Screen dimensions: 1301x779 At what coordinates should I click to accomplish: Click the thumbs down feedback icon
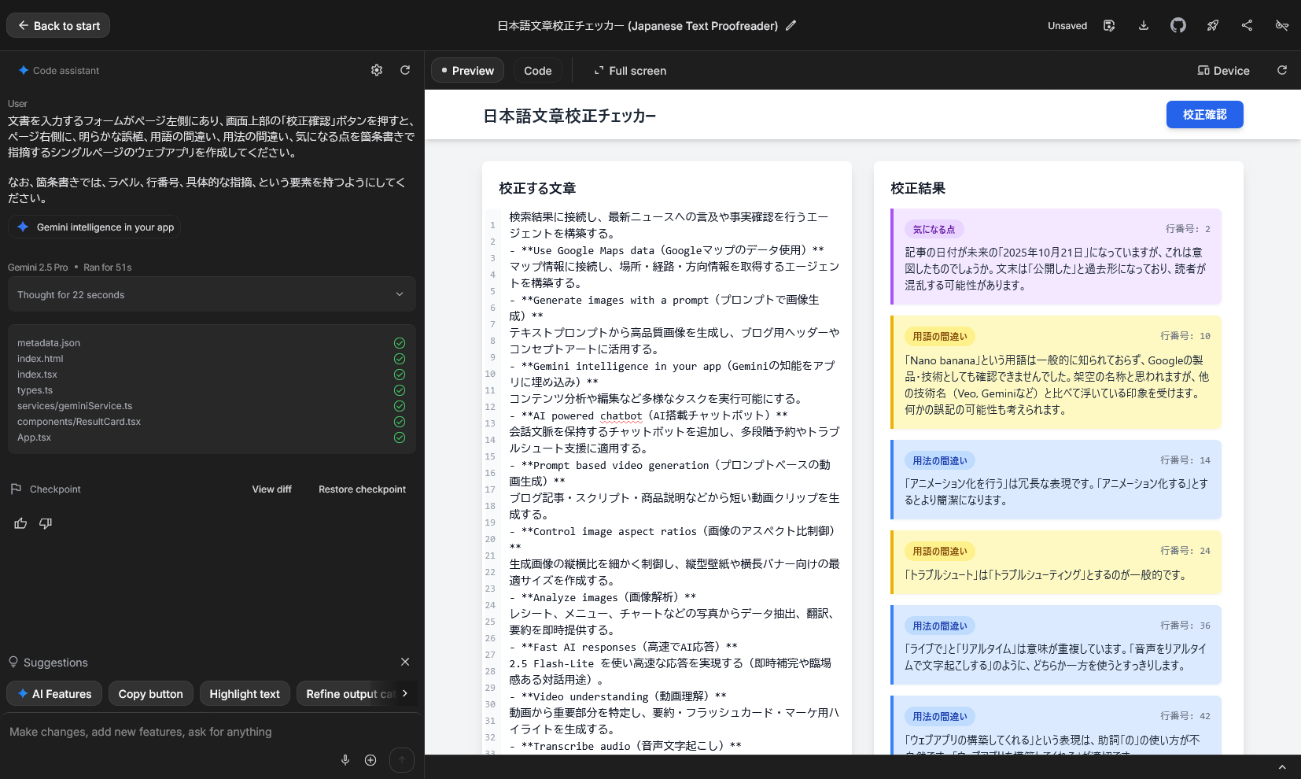tap(46, 523)
